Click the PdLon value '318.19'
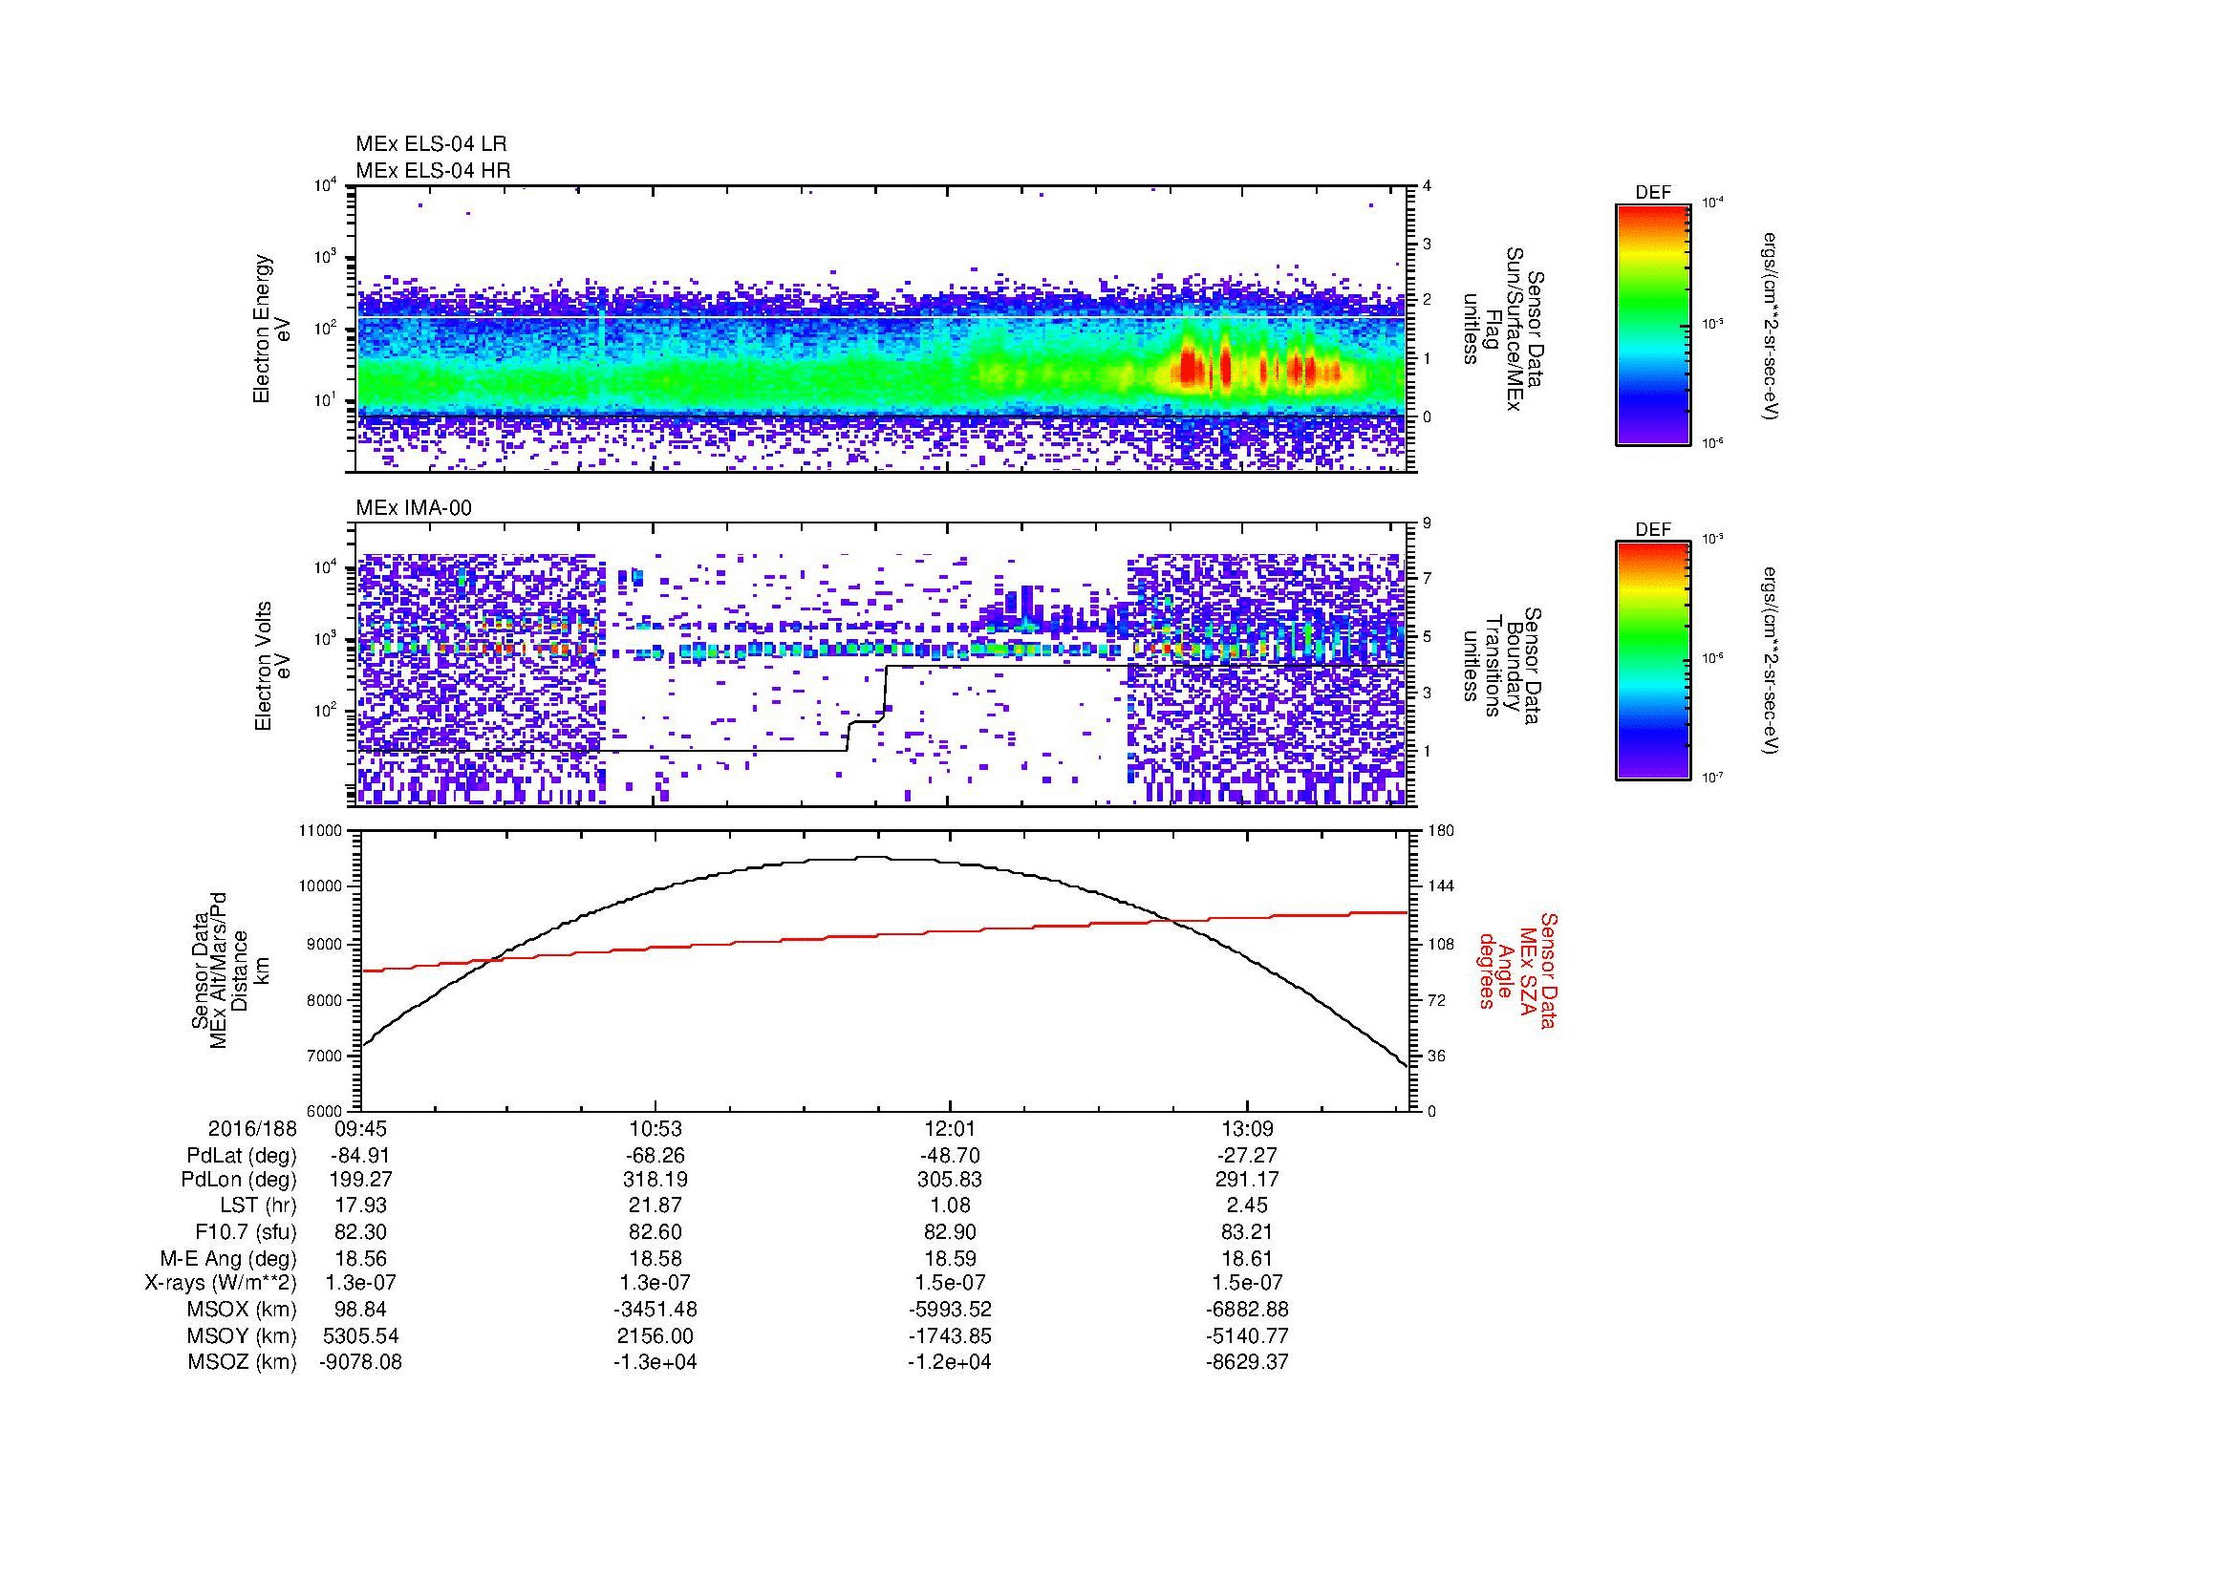Viewport: 2235px width, 1579px height. [x=655, y=1180]
